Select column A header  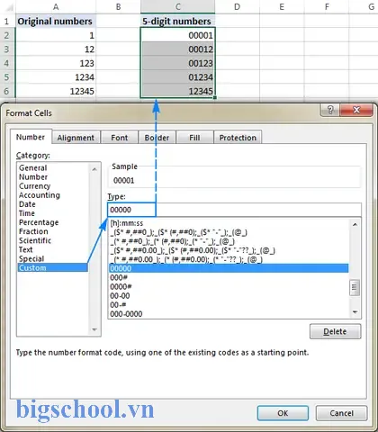click(x=56, y=7)
